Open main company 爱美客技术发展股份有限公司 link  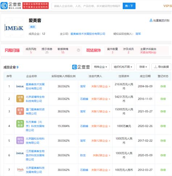88,34
